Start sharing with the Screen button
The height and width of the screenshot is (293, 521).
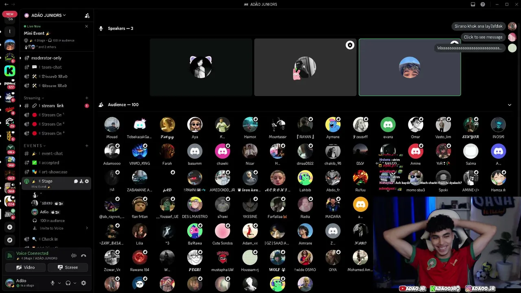(x=68, y=267)
